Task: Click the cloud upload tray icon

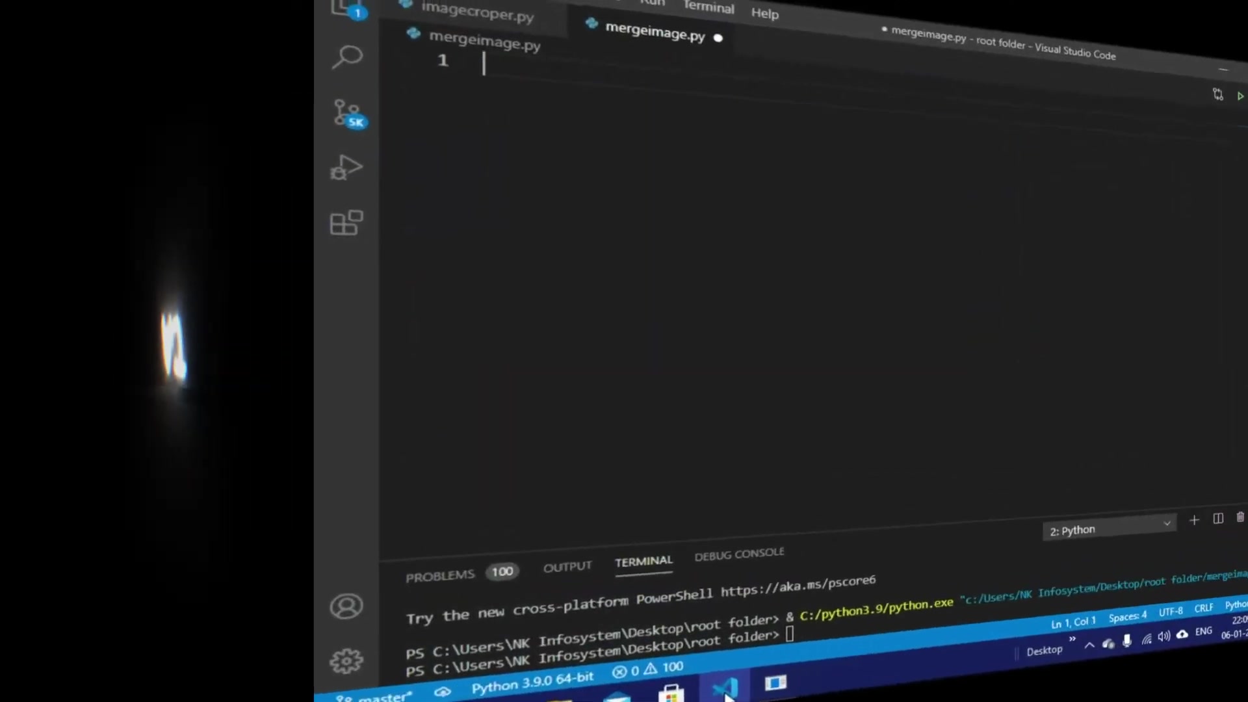Action: tap(1182, 634)
